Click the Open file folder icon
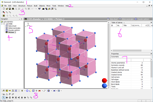Image resolution: width=153 pixels, height=102 pixels. coord(7,9)
